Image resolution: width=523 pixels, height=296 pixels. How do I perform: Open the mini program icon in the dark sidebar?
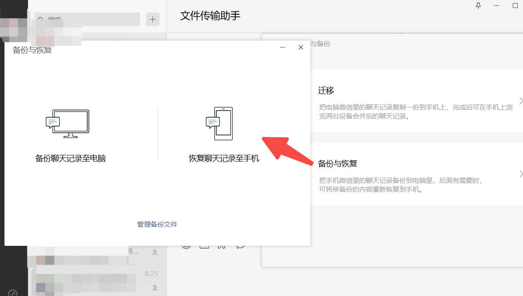point(12,293)
